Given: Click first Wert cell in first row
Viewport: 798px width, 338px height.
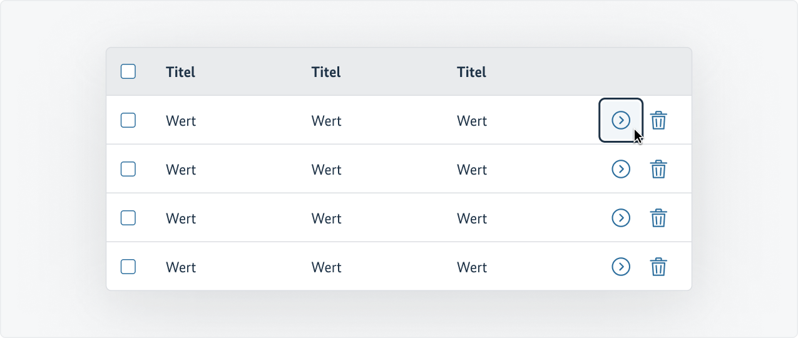Looking at the screenshot, I should pos(181,121).
